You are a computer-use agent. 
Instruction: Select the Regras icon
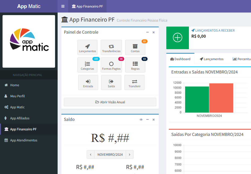pos(135,65)
